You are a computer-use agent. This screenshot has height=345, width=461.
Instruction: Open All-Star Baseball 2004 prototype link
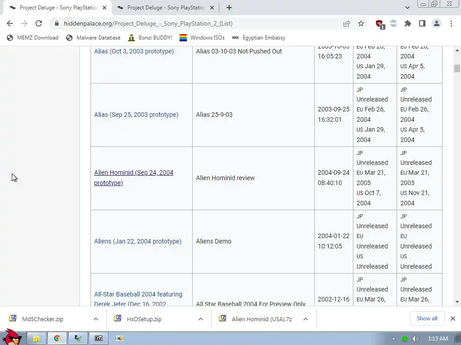(138, 299)
